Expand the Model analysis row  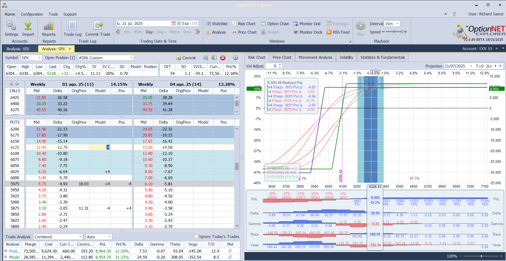click(x=6, y=257)
